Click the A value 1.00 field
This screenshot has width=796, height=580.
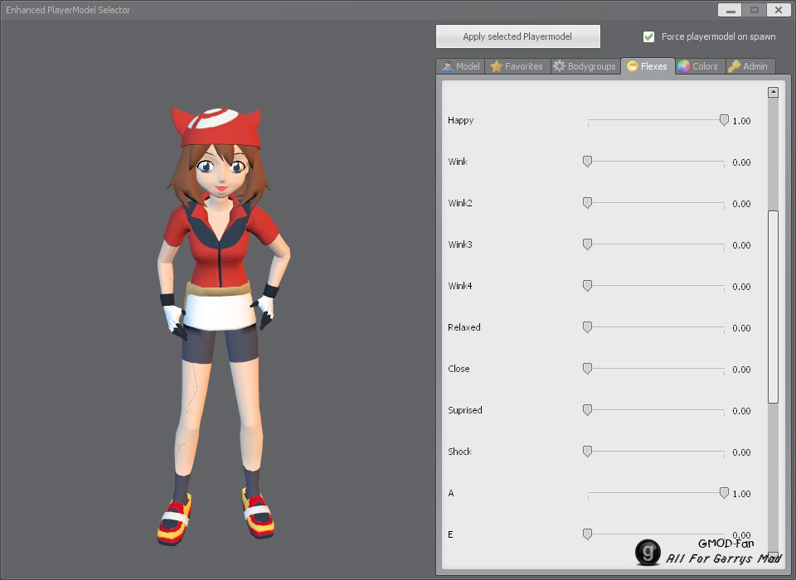(x=741, y=494)
